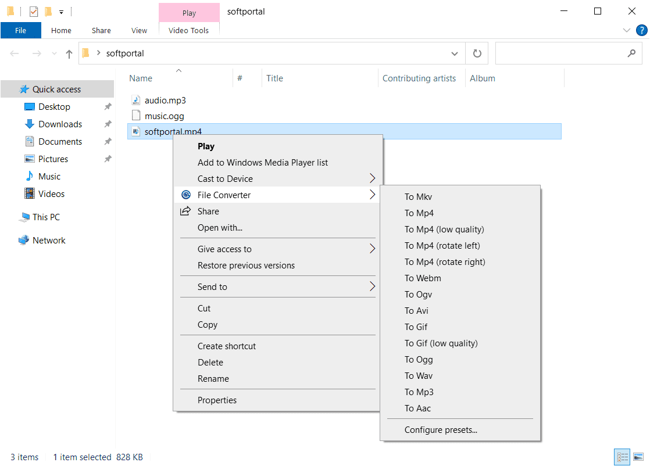Expand the Cast to Device submenu arrow

click(x=373, y=179)
